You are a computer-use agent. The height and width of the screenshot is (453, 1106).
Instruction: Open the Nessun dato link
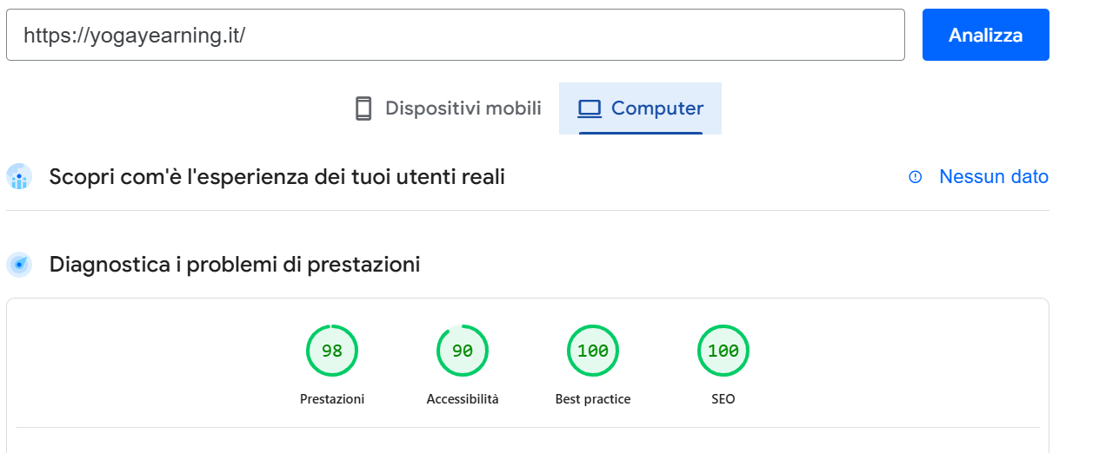click(x=994, y=177)
